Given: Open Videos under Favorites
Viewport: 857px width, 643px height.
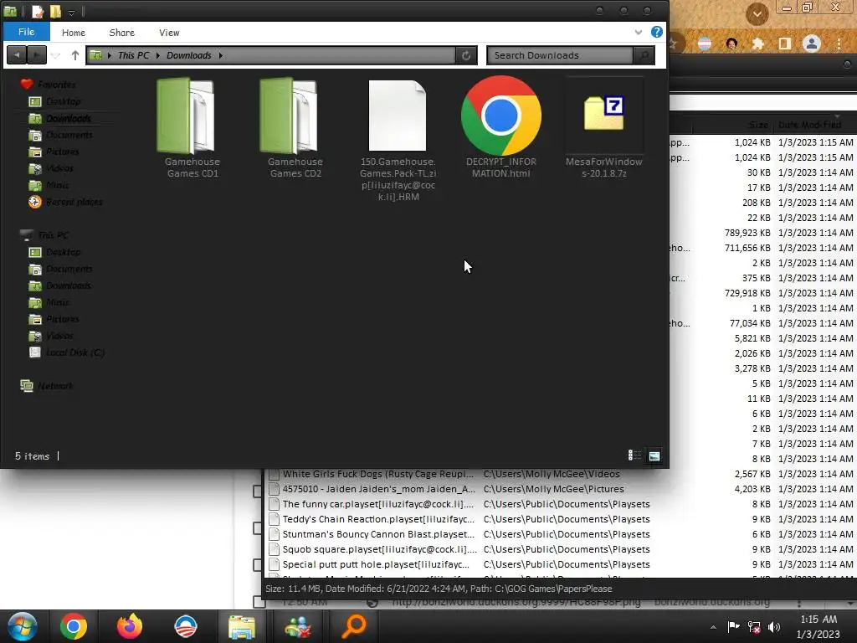Looking at the screenshot, I should pyautogui.click(x=59, y=168).
